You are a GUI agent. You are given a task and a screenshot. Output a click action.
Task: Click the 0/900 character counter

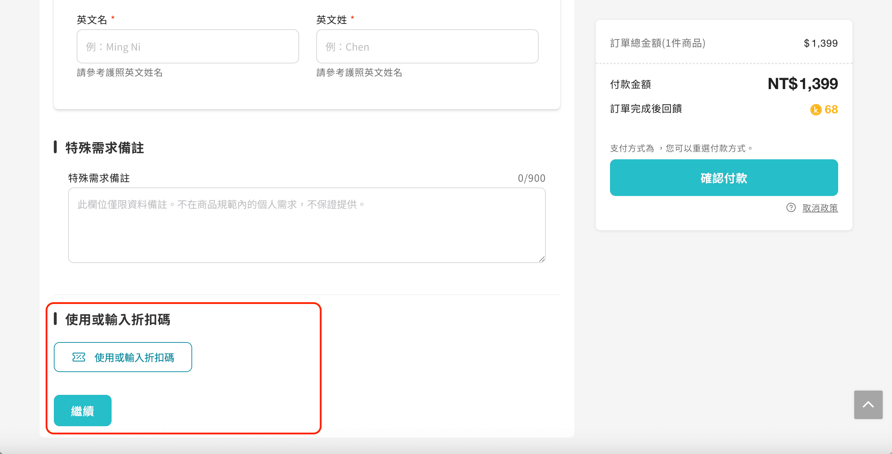(x=532, y=178)
